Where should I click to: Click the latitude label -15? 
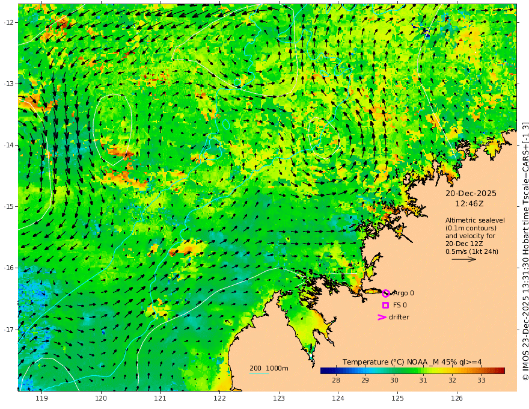coord(9,206)
